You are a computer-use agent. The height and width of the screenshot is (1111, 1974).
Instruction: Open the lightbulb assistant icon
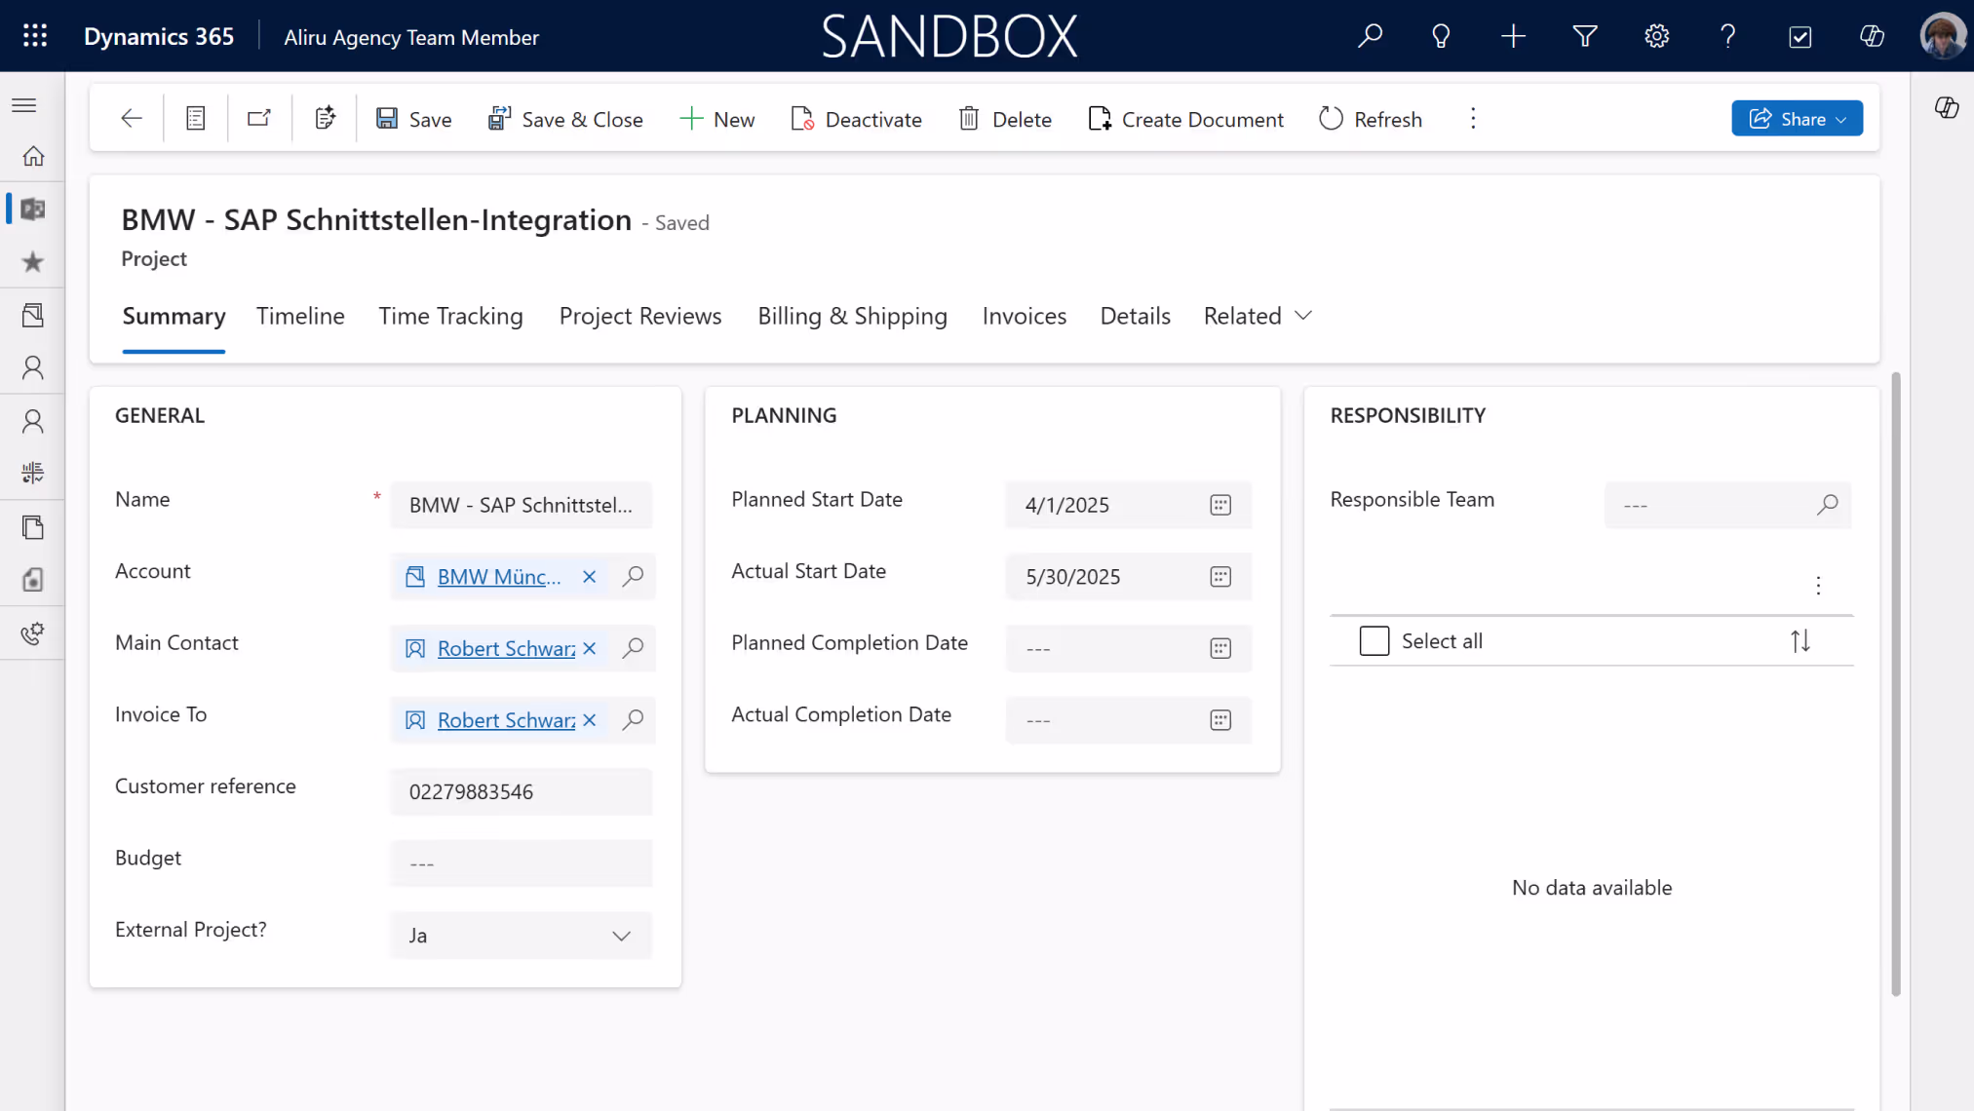tap(1441, 36)
